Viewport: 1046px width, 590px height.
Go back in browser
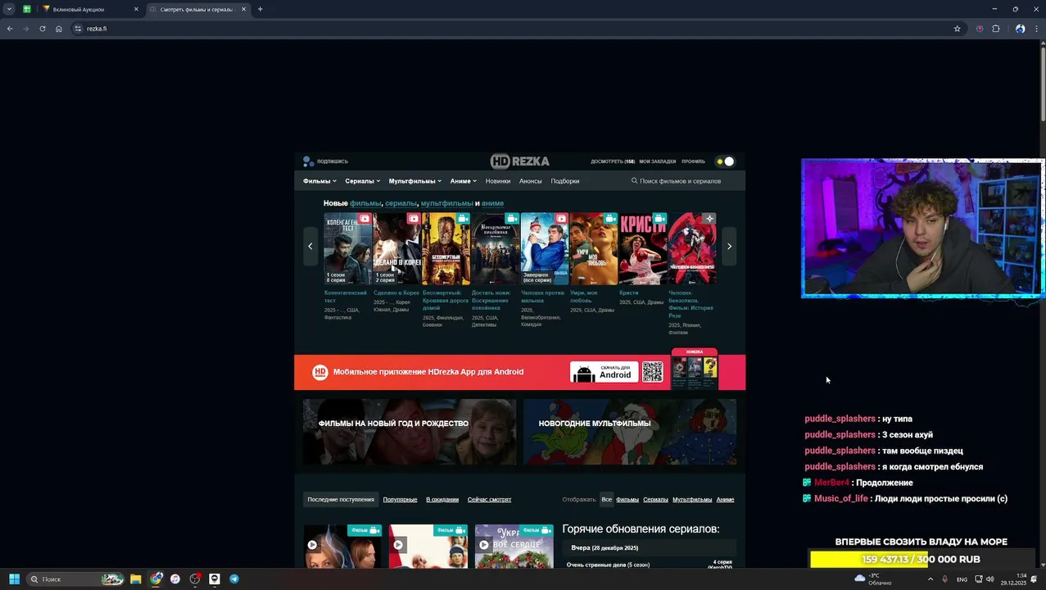10,29
